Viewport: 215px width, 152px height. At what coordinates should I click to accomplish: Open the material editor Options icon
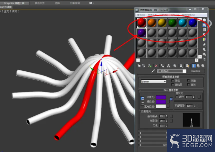tap(204, 49)
